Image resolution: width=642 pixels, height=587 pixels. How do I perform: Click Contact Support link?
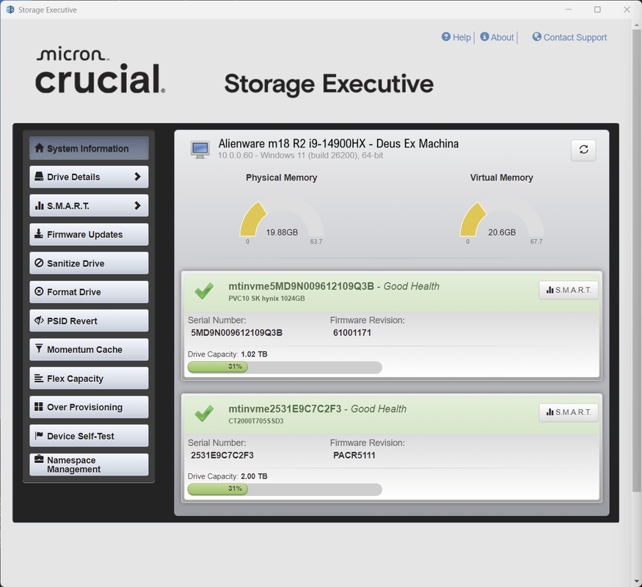pos(574,37)
